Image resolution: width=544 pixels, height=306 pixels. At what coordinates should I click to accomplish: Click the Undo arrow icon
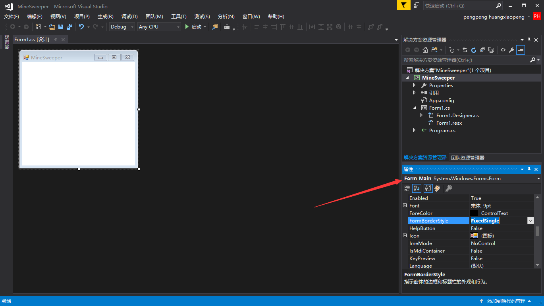click(x=81, y=27)
